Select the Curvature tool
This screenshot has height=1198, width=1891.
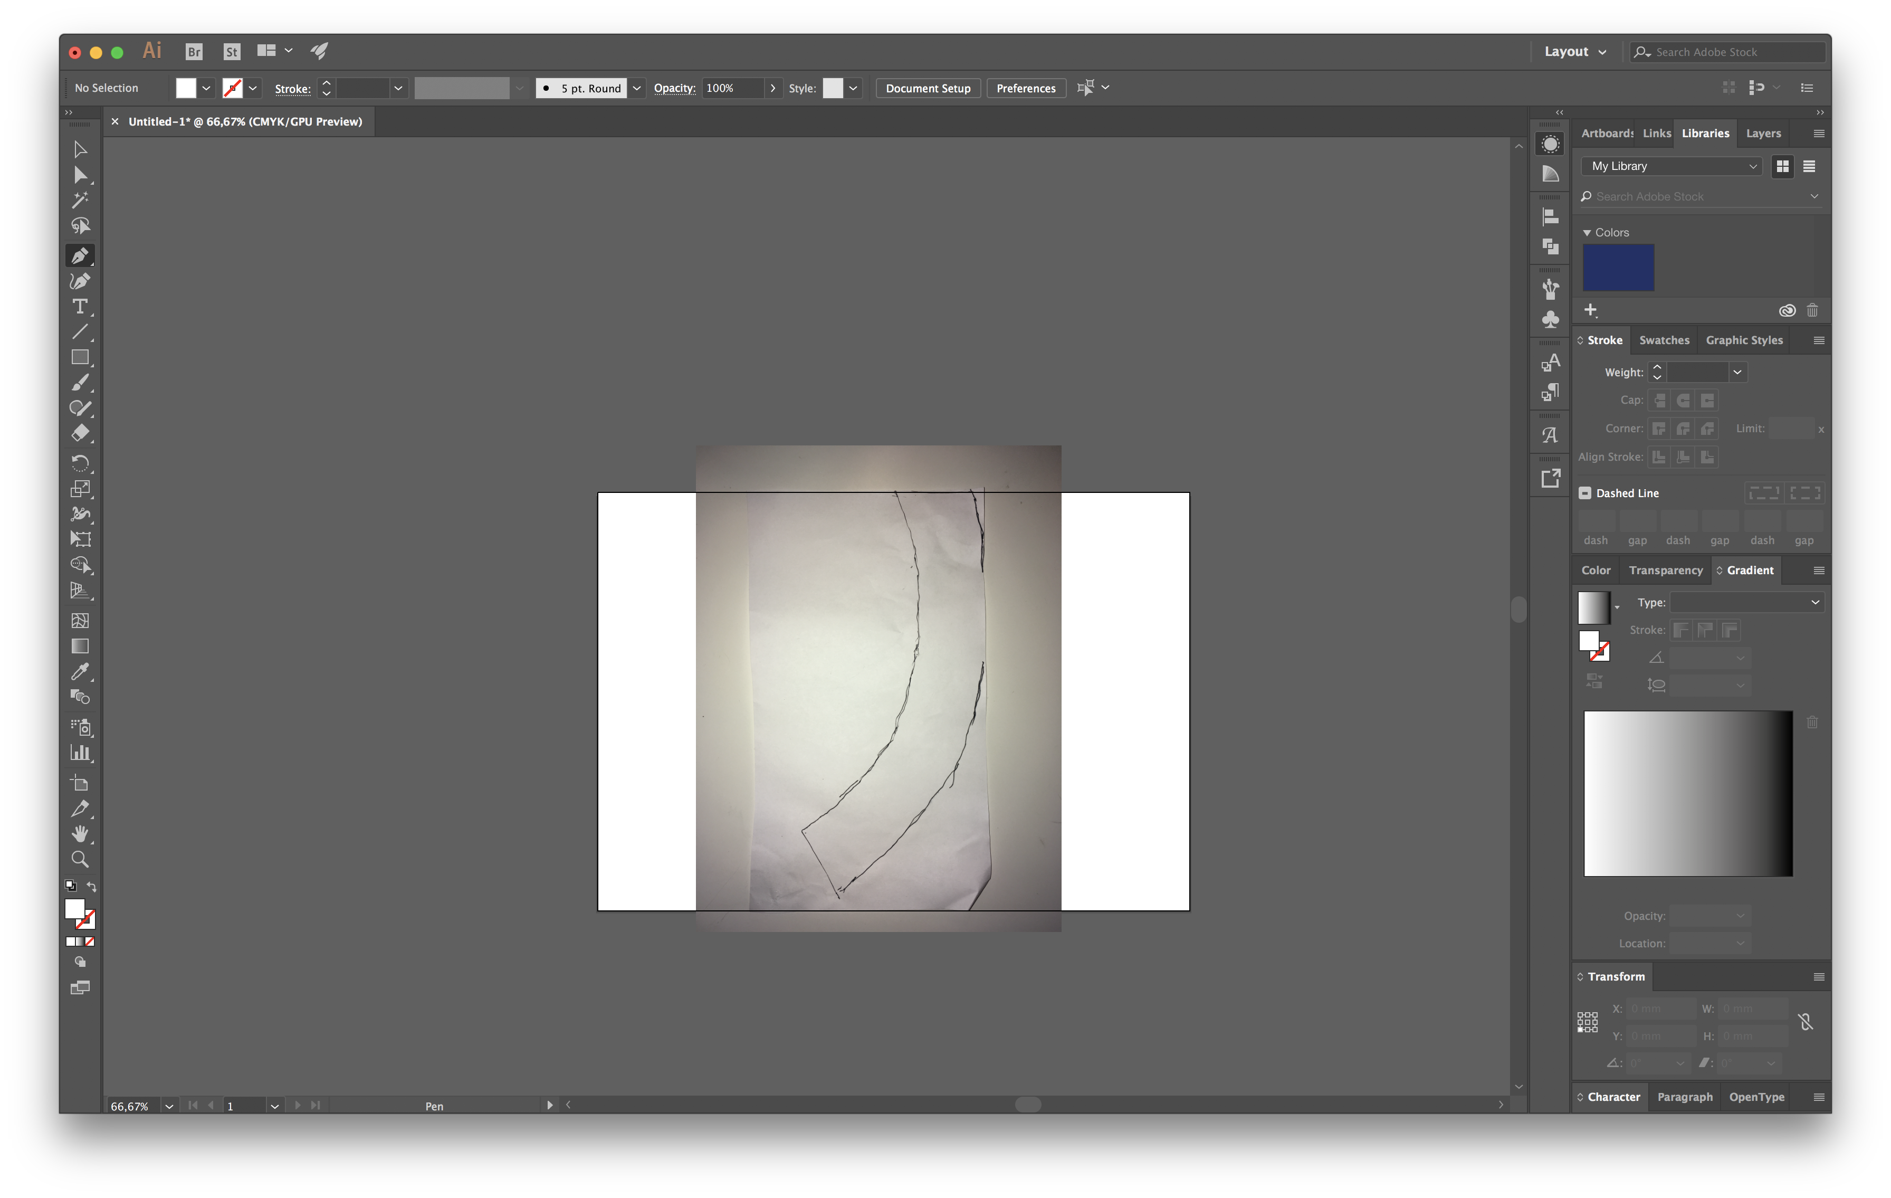[79, 280]
